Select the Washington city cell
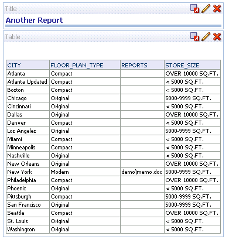229x243 pixels. (28, 230)
